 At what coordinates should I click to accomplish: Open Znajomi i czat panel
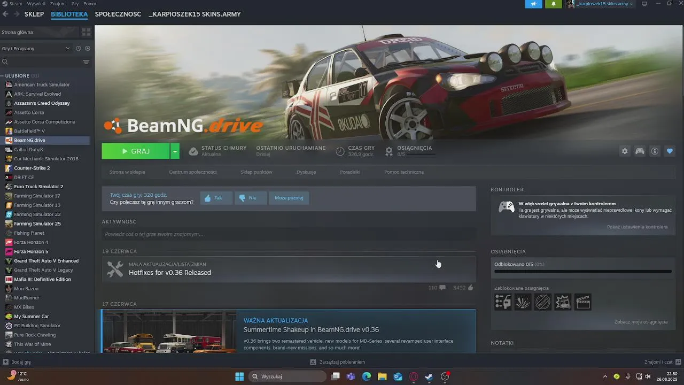[x=663, y=362]
